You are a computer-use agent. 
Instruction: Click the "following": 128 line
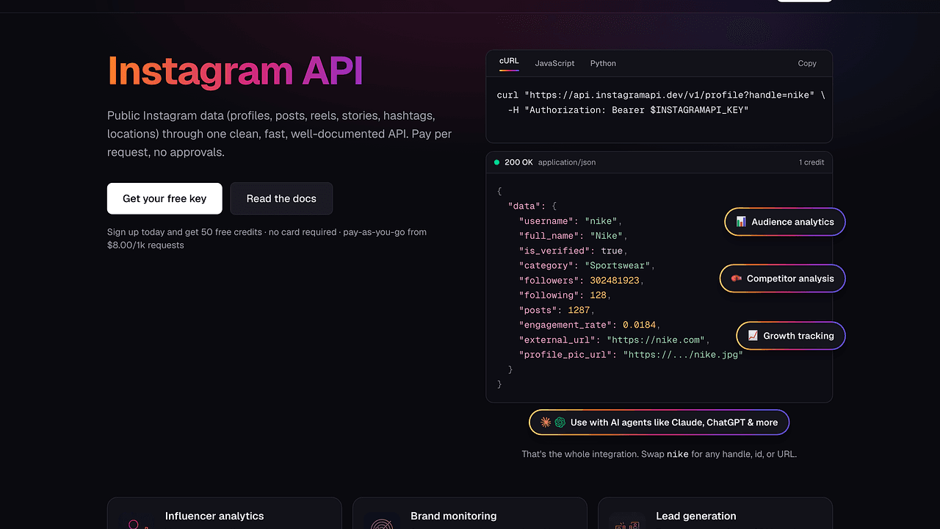point(565,295)
